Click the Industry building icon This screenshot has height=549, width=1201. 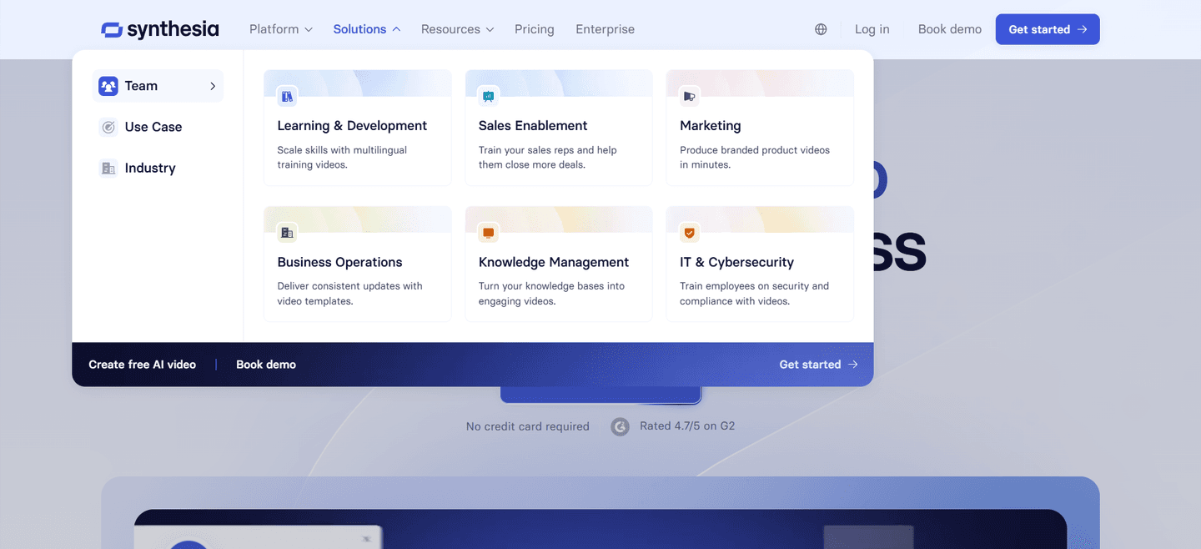[108, 168]
